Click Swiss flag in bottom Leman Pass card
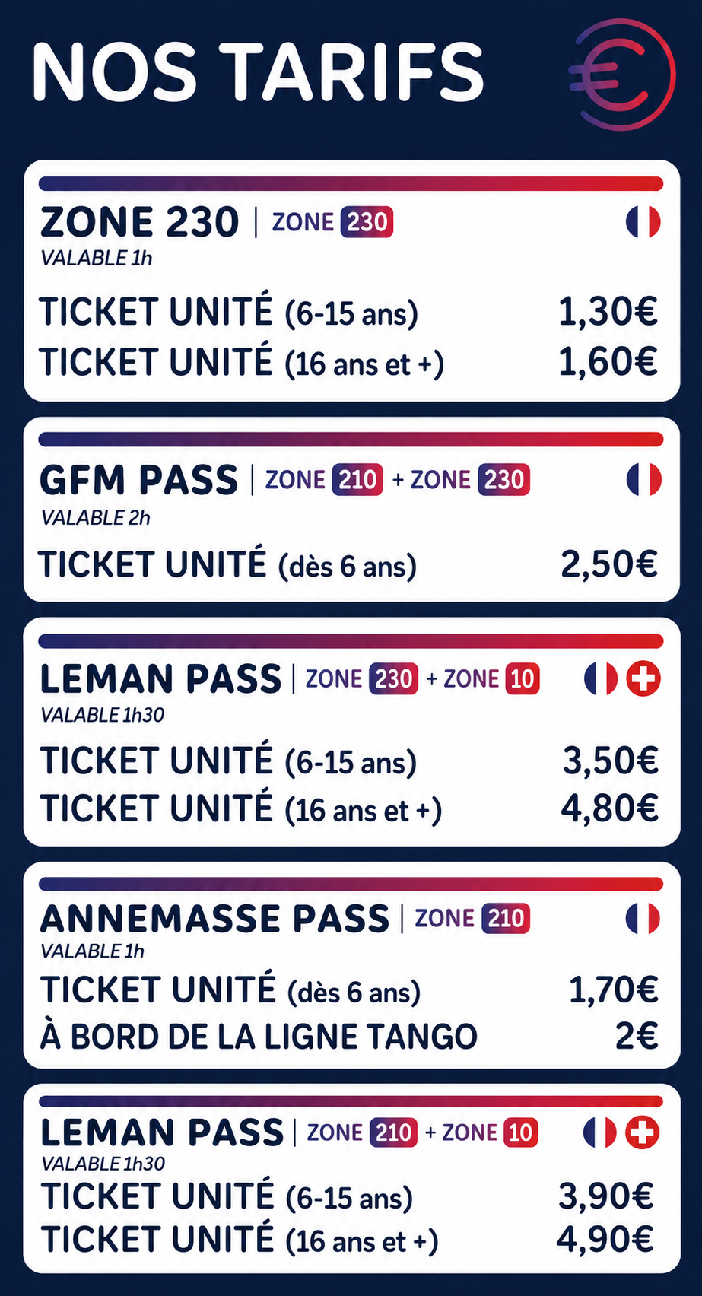 pyautogui.click(x=642, y=1132)
